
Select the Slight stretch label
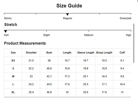[46, 35]
